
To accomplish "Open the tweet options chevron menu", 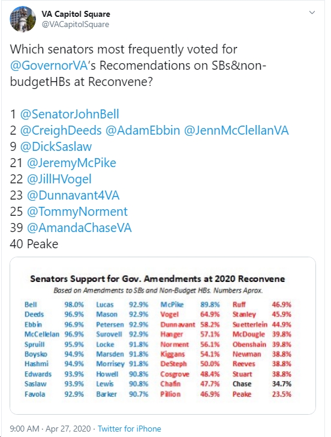I will click(312, 13).
